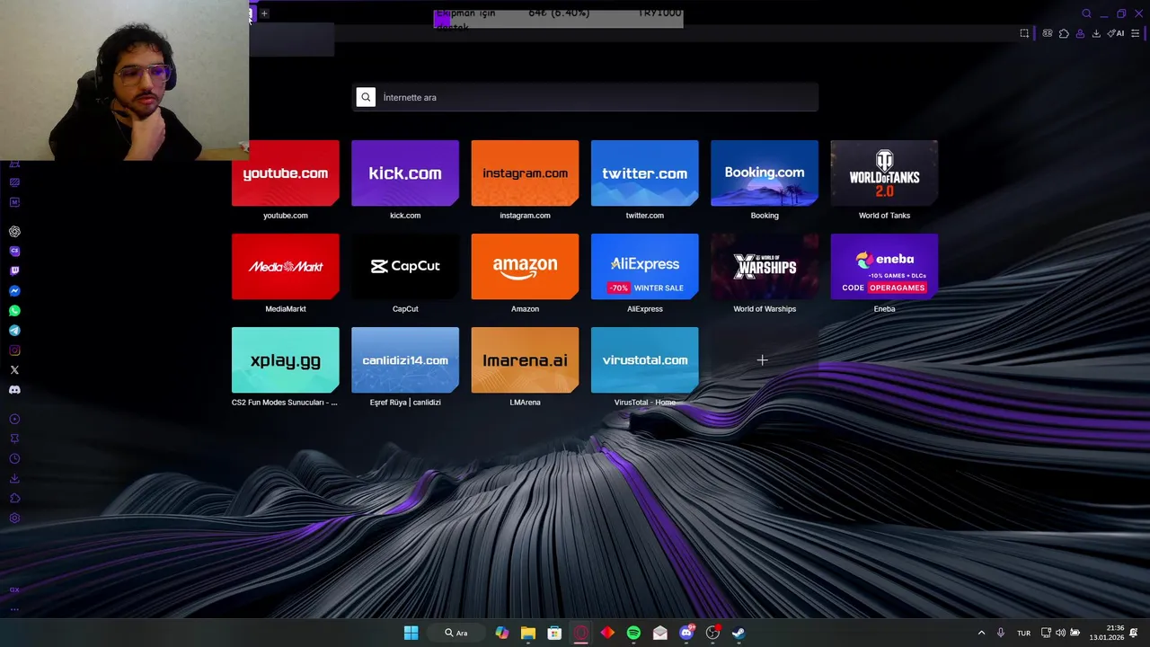Open a new tab with plus button
The height and width of the screenshot is (647, 1150).
pos(264,13)
